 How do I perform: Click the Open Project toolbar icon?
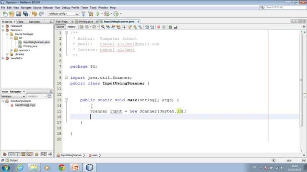[x=19, y=14]
